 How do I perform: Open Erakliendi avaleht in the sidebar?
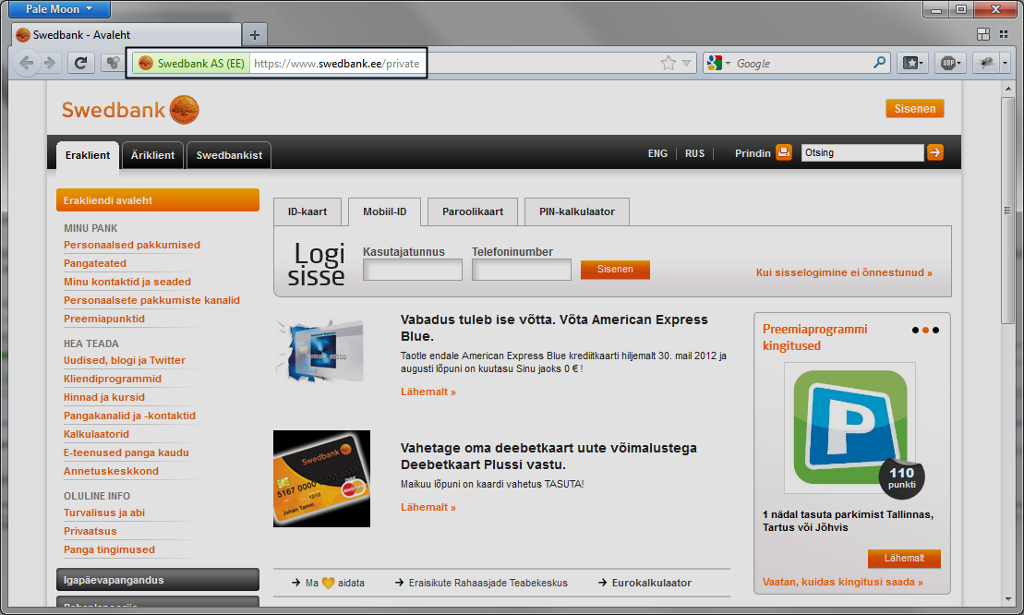coord(157,200)
